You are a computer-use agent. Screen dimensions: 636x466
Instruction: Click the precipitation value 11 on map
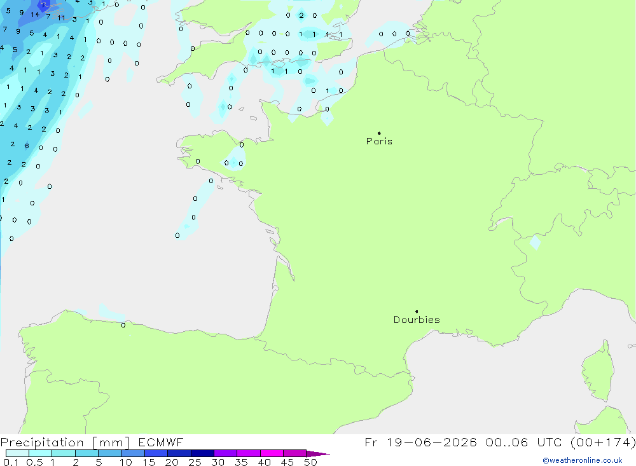[61, 18]
